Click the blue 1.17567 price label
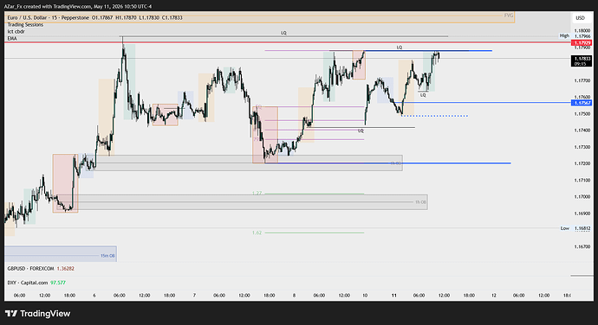 coord(582,103)
